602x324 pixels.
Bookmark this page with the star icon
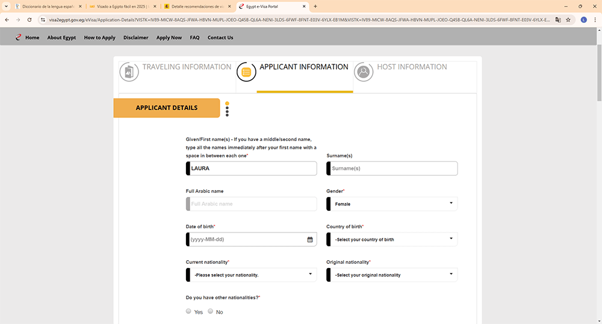(x=568, y=19)
